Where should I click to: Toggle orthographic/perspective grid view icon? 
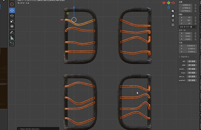173,25
